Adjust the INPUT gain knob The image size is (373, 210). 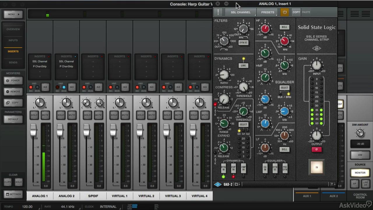pyautogui.click(x=317, y=66)
